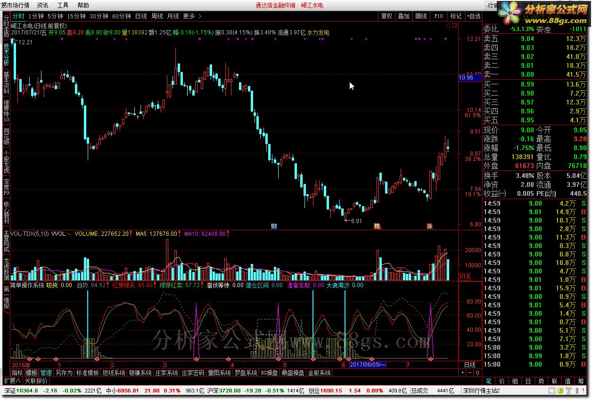Select the 1分钟 period
This screenshot has width=592, height=400.
pos(36,16)
